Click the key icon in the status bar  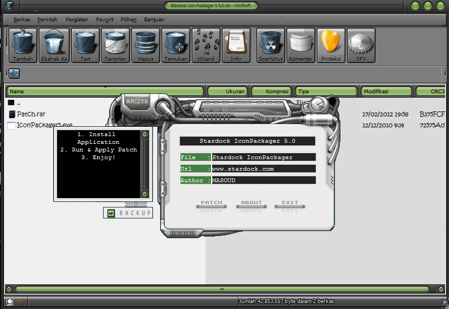point(20,302)
